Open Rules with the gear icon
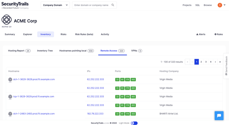229x125 pixels. (219, 34)
